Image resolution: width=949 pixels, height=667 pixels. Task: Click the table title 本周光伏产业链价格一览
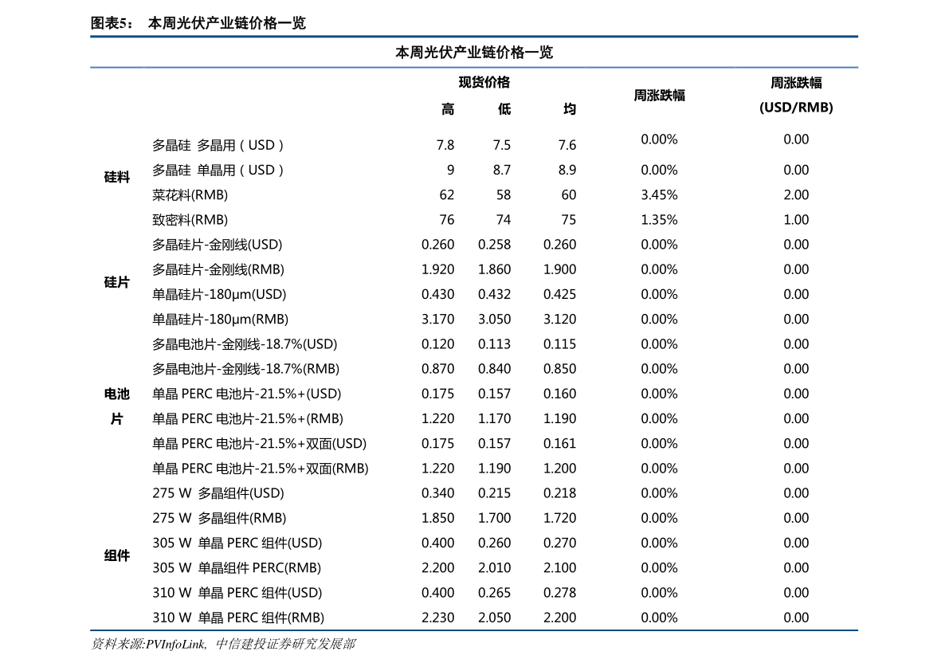point(474,51)
